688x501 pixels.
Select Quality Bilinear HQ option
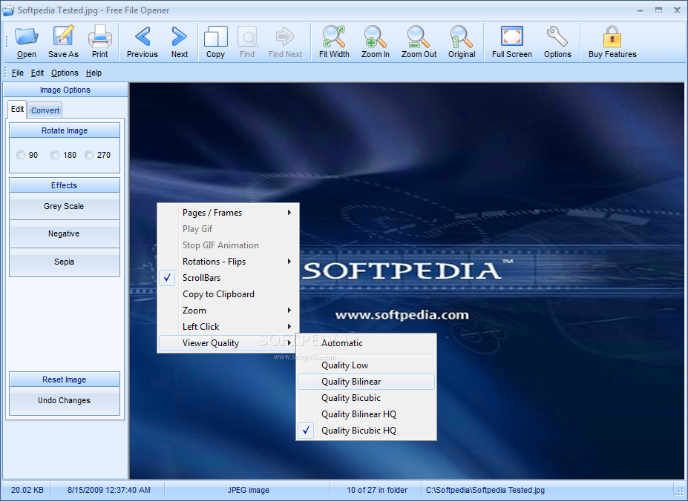click(x=367, y=414)
